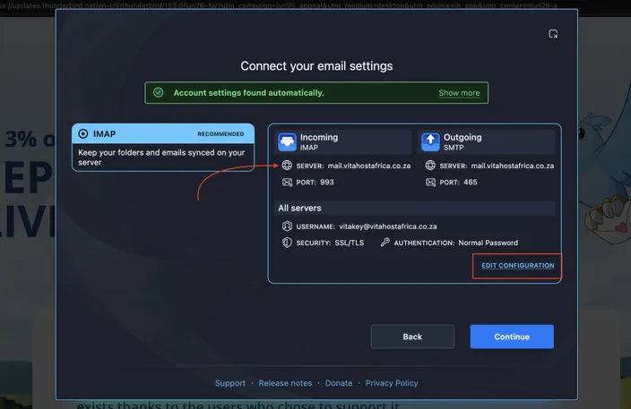
Task: Open the Donate link
Action: coord(339,383)
